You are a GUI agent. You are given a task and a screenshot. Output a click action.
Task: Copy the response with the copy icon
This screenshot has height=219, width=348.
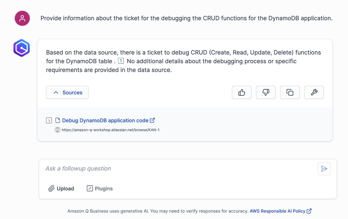pos(290,93)
